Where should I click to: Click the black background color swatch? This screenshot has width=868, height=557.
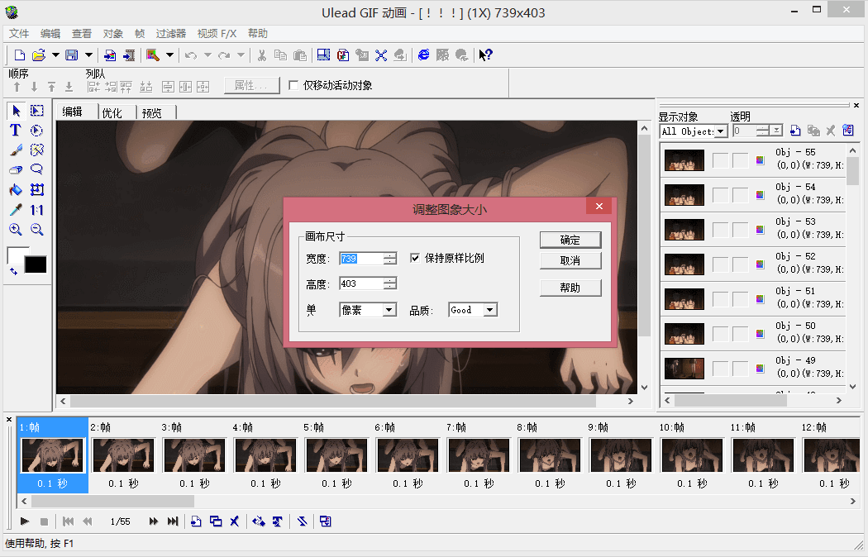click(36, 264)
